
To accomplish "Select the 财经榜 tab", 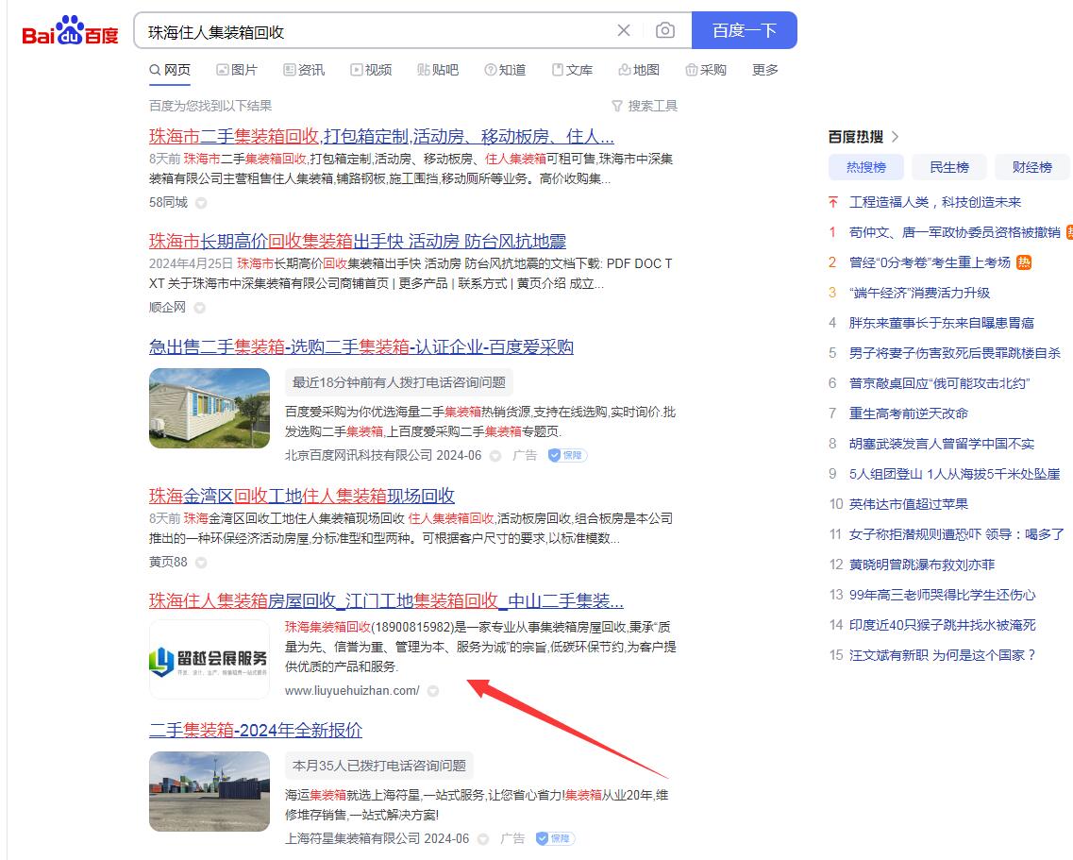I will (1031, 166).
